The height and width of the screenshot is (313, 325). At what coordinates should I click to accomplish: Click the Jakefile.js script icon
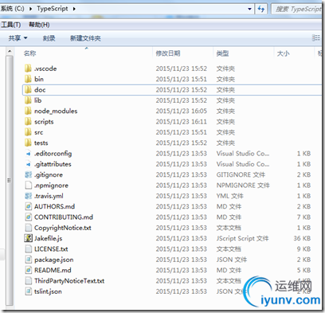(28, 238)
